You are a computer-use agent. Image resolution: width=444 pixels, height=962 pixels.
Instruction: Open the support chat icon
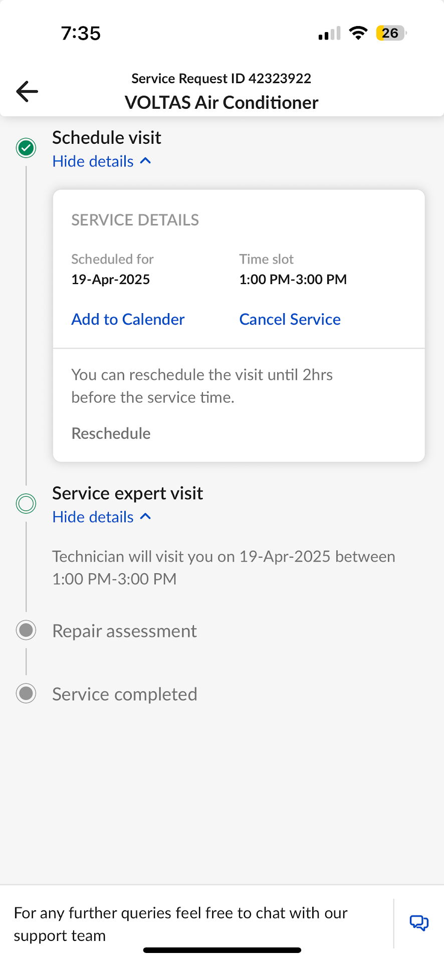click(x=419, y=922)
